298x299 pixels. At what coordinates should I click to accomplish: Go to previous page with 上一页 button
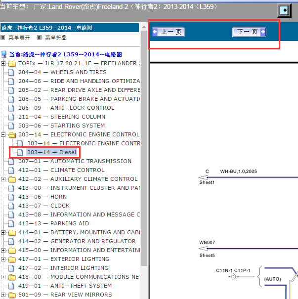169,32
